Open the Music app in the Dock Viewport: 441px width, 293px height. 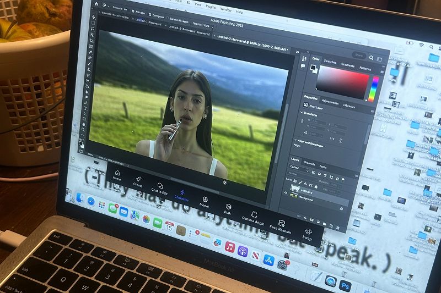click(x=230, y=247)
